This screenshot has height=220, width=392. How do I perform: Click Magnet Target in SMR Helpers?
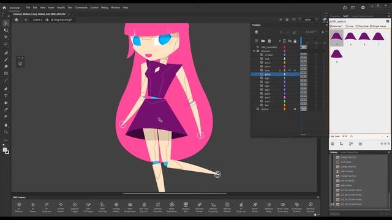75,207
